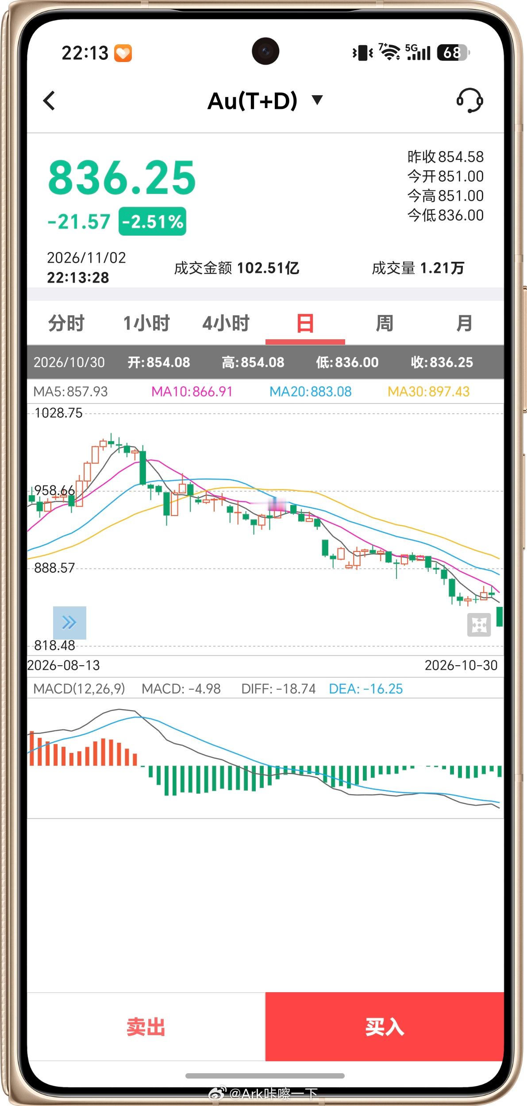Tap the -21.57 price change value

(x=79, y=221)
